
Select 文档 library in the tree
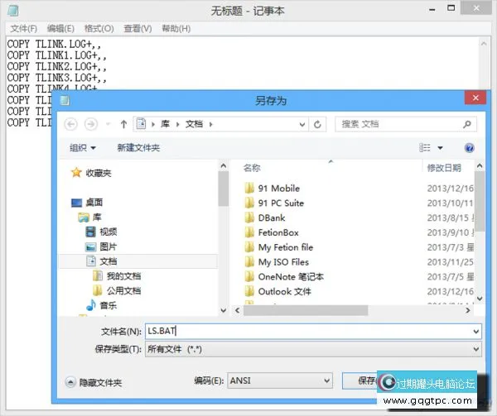pyautogui.click(x=108, y=261)
